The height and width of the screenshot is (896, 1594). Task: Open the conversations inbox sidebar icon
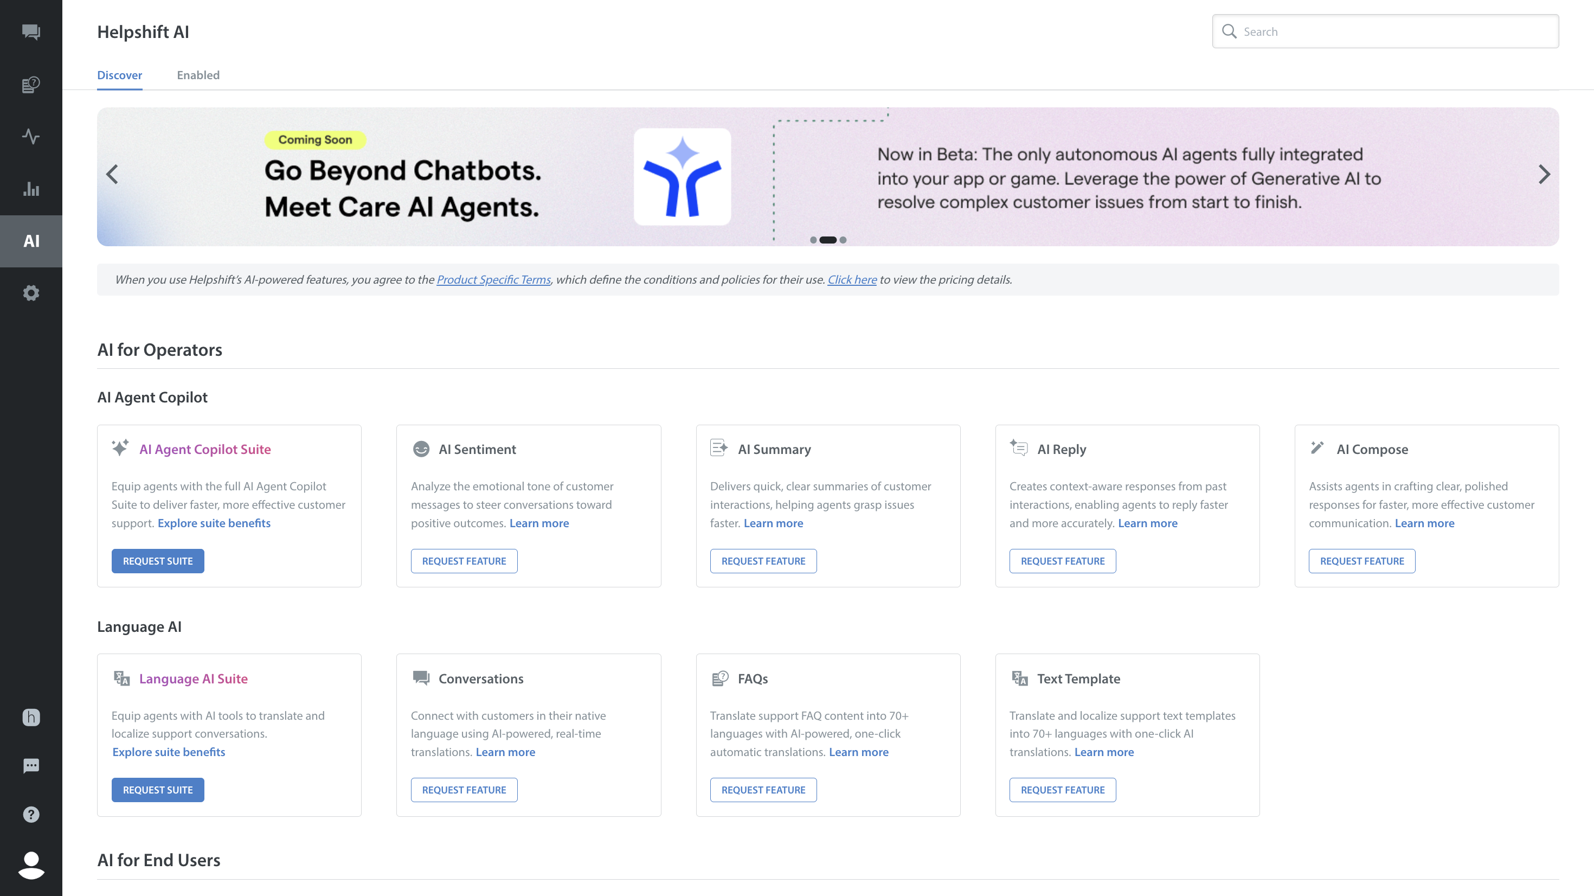(x=31, y=31)
